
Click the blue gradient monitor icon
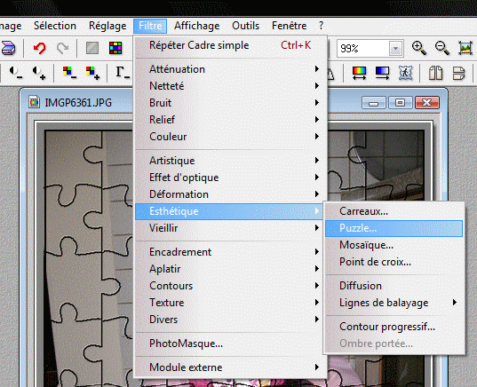(382, 73)
